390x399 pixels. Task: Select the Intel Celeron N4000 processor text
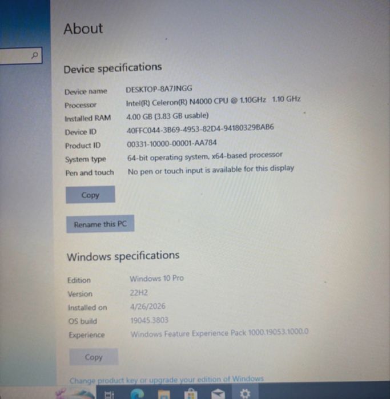(214, 101)
